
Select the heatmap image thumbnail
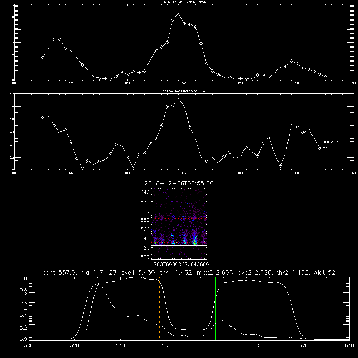(179, 223)
